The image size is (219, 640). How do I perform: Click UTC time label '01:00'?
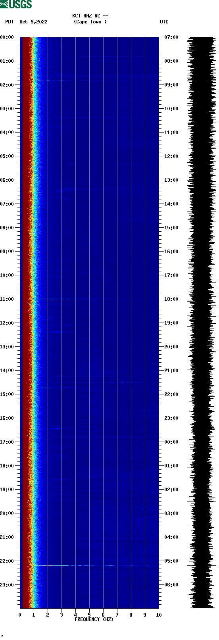(171, 466)
